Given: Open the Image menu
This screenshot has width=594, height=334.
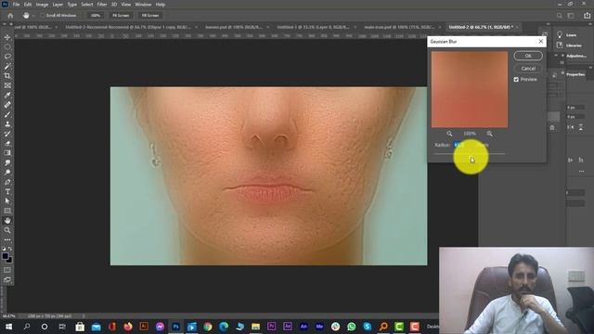Looking at the screenshot, I should 42,5.
